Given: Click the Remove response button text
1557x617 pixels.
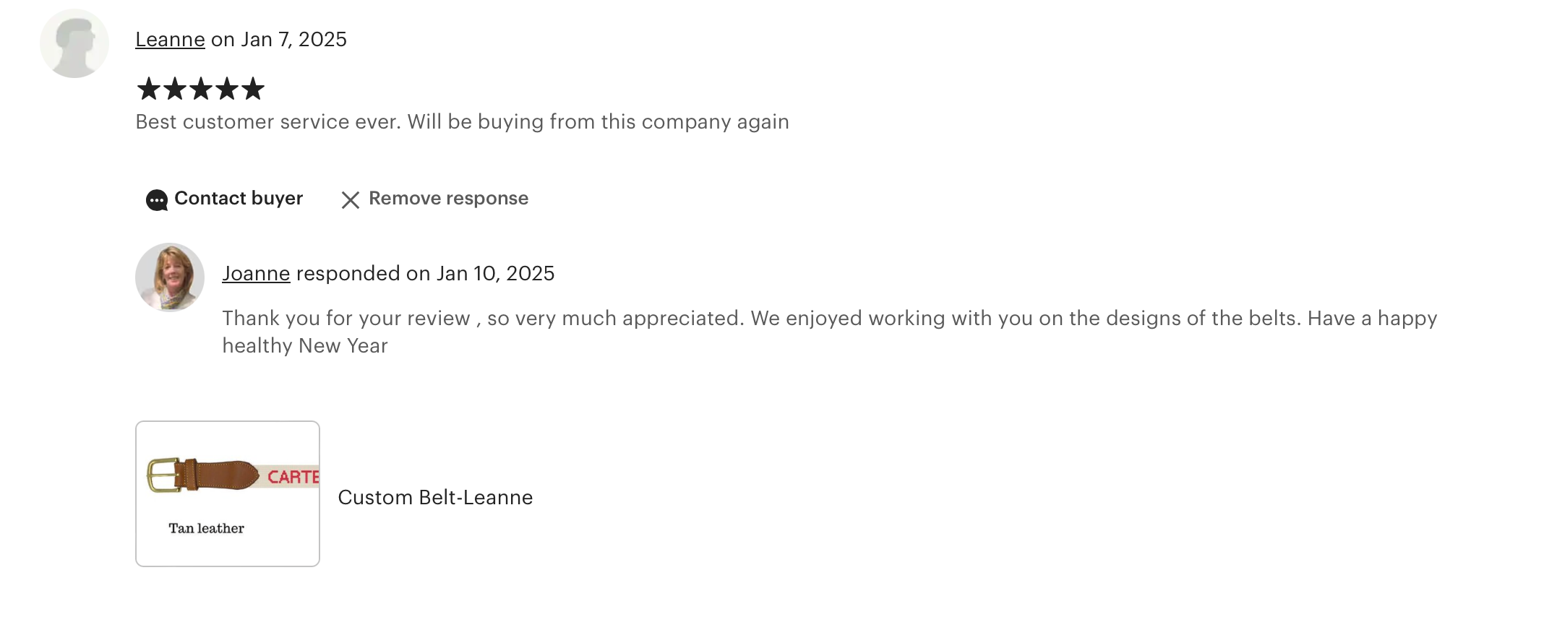Looking at the screenshot, I should [x=448, y=199].
